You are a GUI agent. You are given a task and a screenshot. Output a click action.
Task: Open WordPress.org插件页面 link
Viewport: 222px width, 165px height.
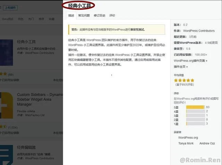coord(190,60)
